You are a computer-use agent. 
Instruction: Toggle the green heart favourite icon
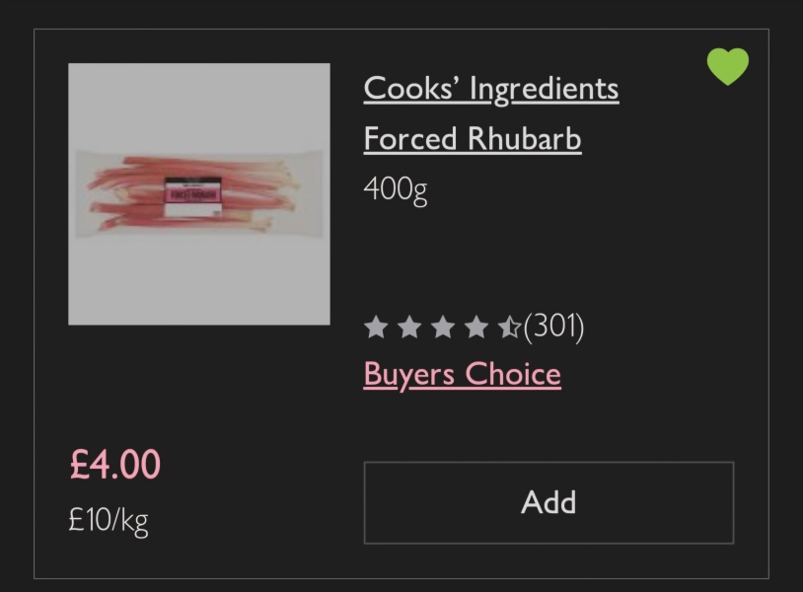point(728,66)
